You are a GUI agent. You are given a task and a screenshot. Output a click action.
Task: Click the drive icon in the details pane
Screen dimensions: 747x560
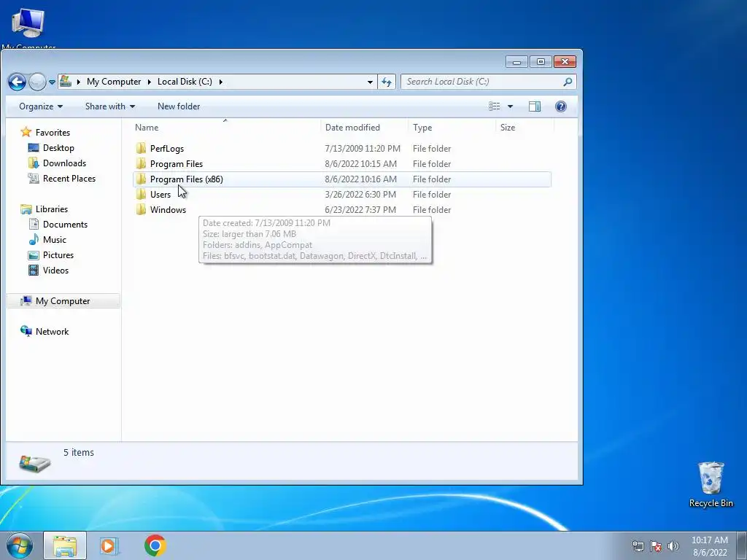pyautogui.click(x=35, y=463)
